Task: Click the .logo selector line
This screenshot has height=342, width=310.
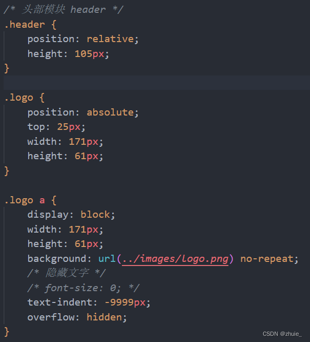Action: pos(25,98)
